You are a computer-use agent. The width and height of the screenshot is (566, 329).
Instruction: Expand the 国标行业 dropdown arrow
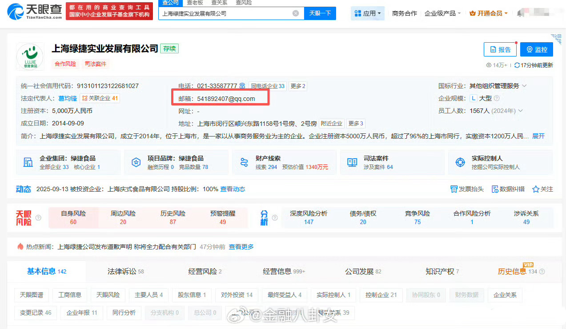[x=525, y=86]
